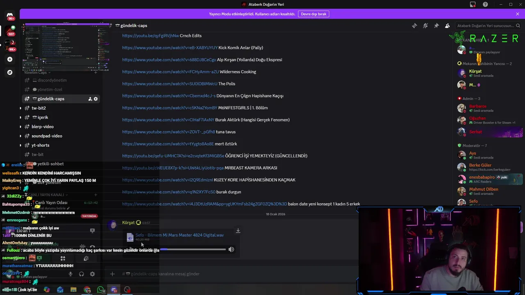Open tw-bit channel
This screenshot has height=295, width=525.
click(61, 154)
